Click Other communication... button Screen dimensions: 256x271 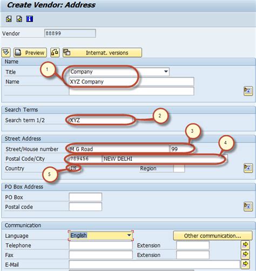pos(213,235)
